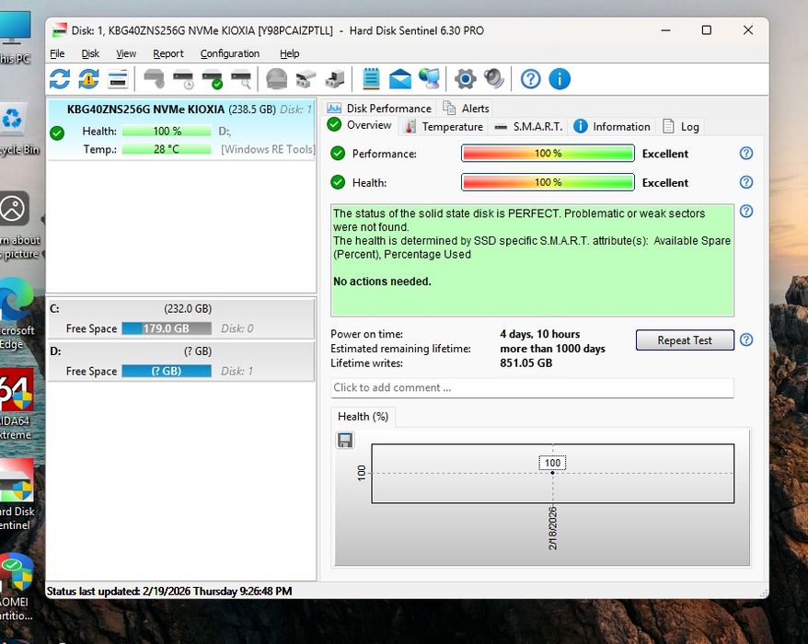This screenshot has height=644, width=808.
Task: Open the Disk menu
Action: pos(90,53)
